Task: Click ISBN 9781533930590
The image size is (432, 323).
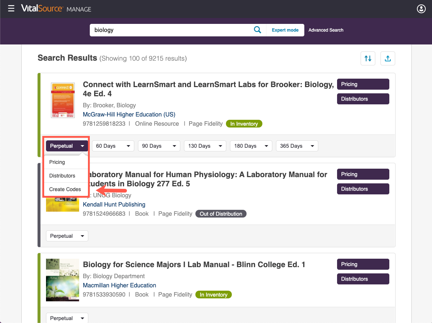Action: [x=104, y=295]
